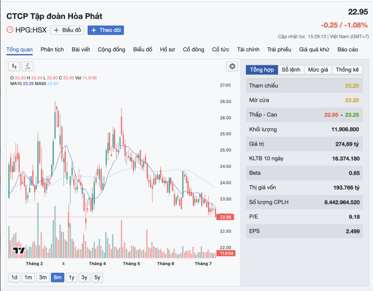Image resolution: width=373 pixels, height=291 pixels.
Task: Click the Khối lượng 11.906.800 value
Action: pos(345,129)
